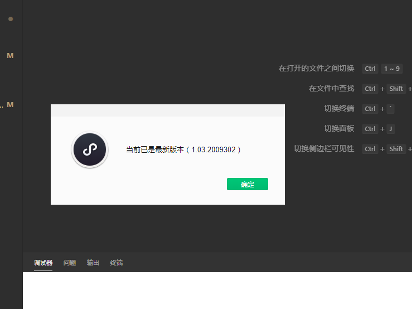Open the 问题 tab
412x309 pixels.
coord(70,263)
